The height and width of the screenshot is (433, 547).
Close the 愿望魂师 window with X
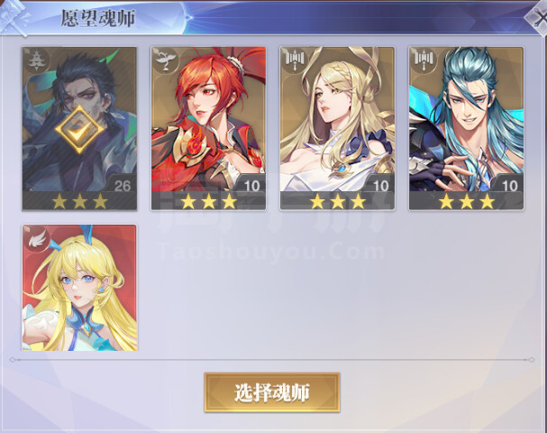click(x=538, y=17)
